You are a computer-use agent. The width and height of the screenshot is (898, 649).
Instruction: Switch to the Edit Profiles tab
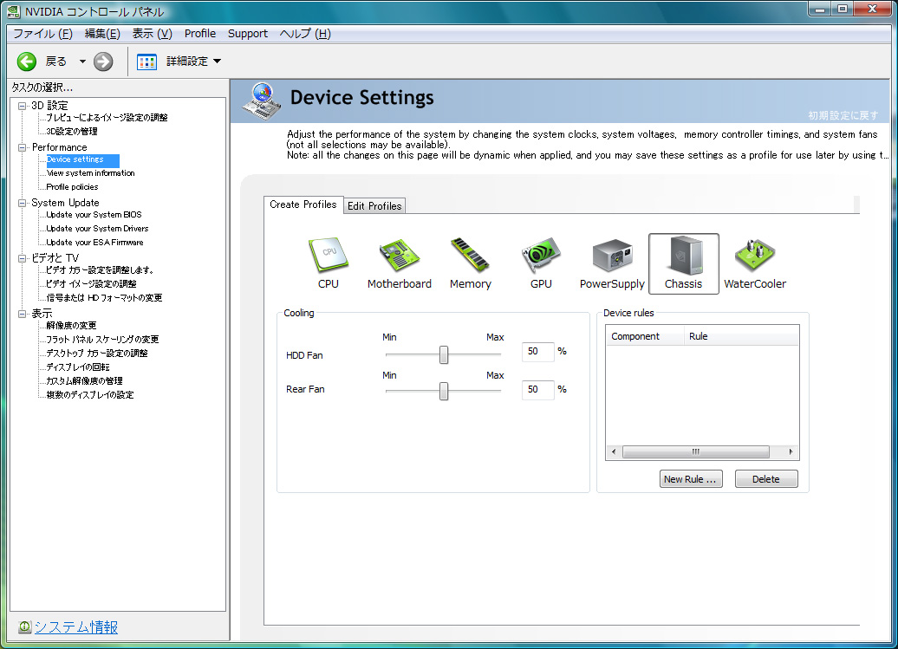[374, 206]
